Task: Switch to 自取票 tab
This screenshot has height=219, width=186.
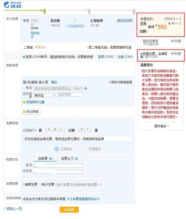Action: (45, 159)
